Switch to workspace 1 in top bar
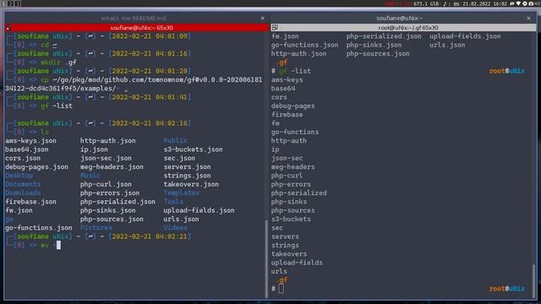541x304 pixels. tap(3, 3)
